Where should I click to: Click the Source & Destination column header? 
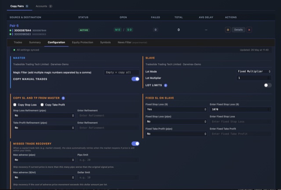point(25,17)
